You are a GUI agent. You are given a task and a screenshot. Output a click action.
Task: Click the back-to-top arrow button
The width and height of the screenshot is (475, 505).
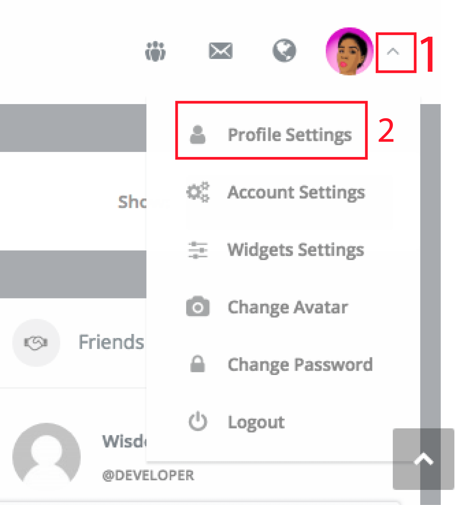coord(423,459)
